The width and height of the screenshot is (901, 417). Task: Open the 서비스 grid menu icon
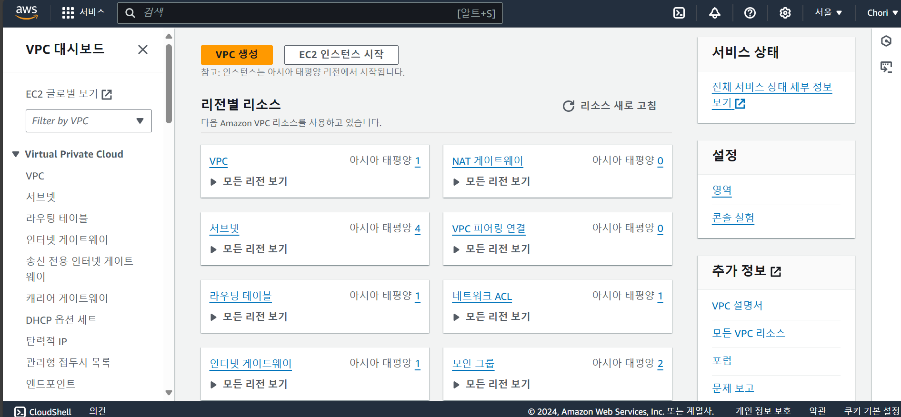(68, 13)
